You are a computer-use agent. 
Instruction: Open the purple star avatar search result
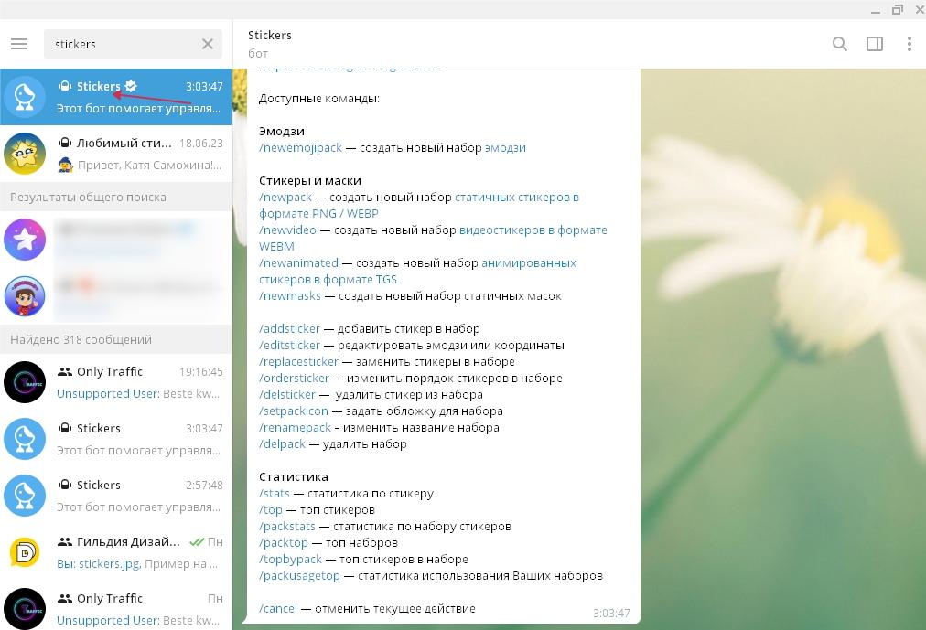25,240
